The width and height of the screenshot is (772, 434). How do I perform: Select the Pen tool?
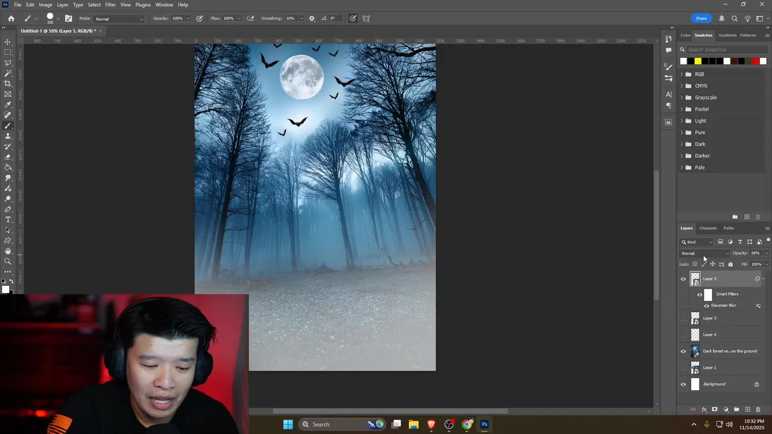coord(8,209)
